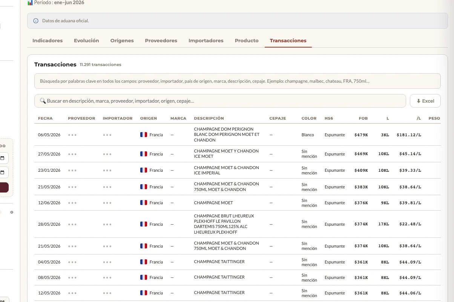Screen dimensions: 454x302
Task: Click the DESCRIPCIÓN column header
Action: coord(209,118)
